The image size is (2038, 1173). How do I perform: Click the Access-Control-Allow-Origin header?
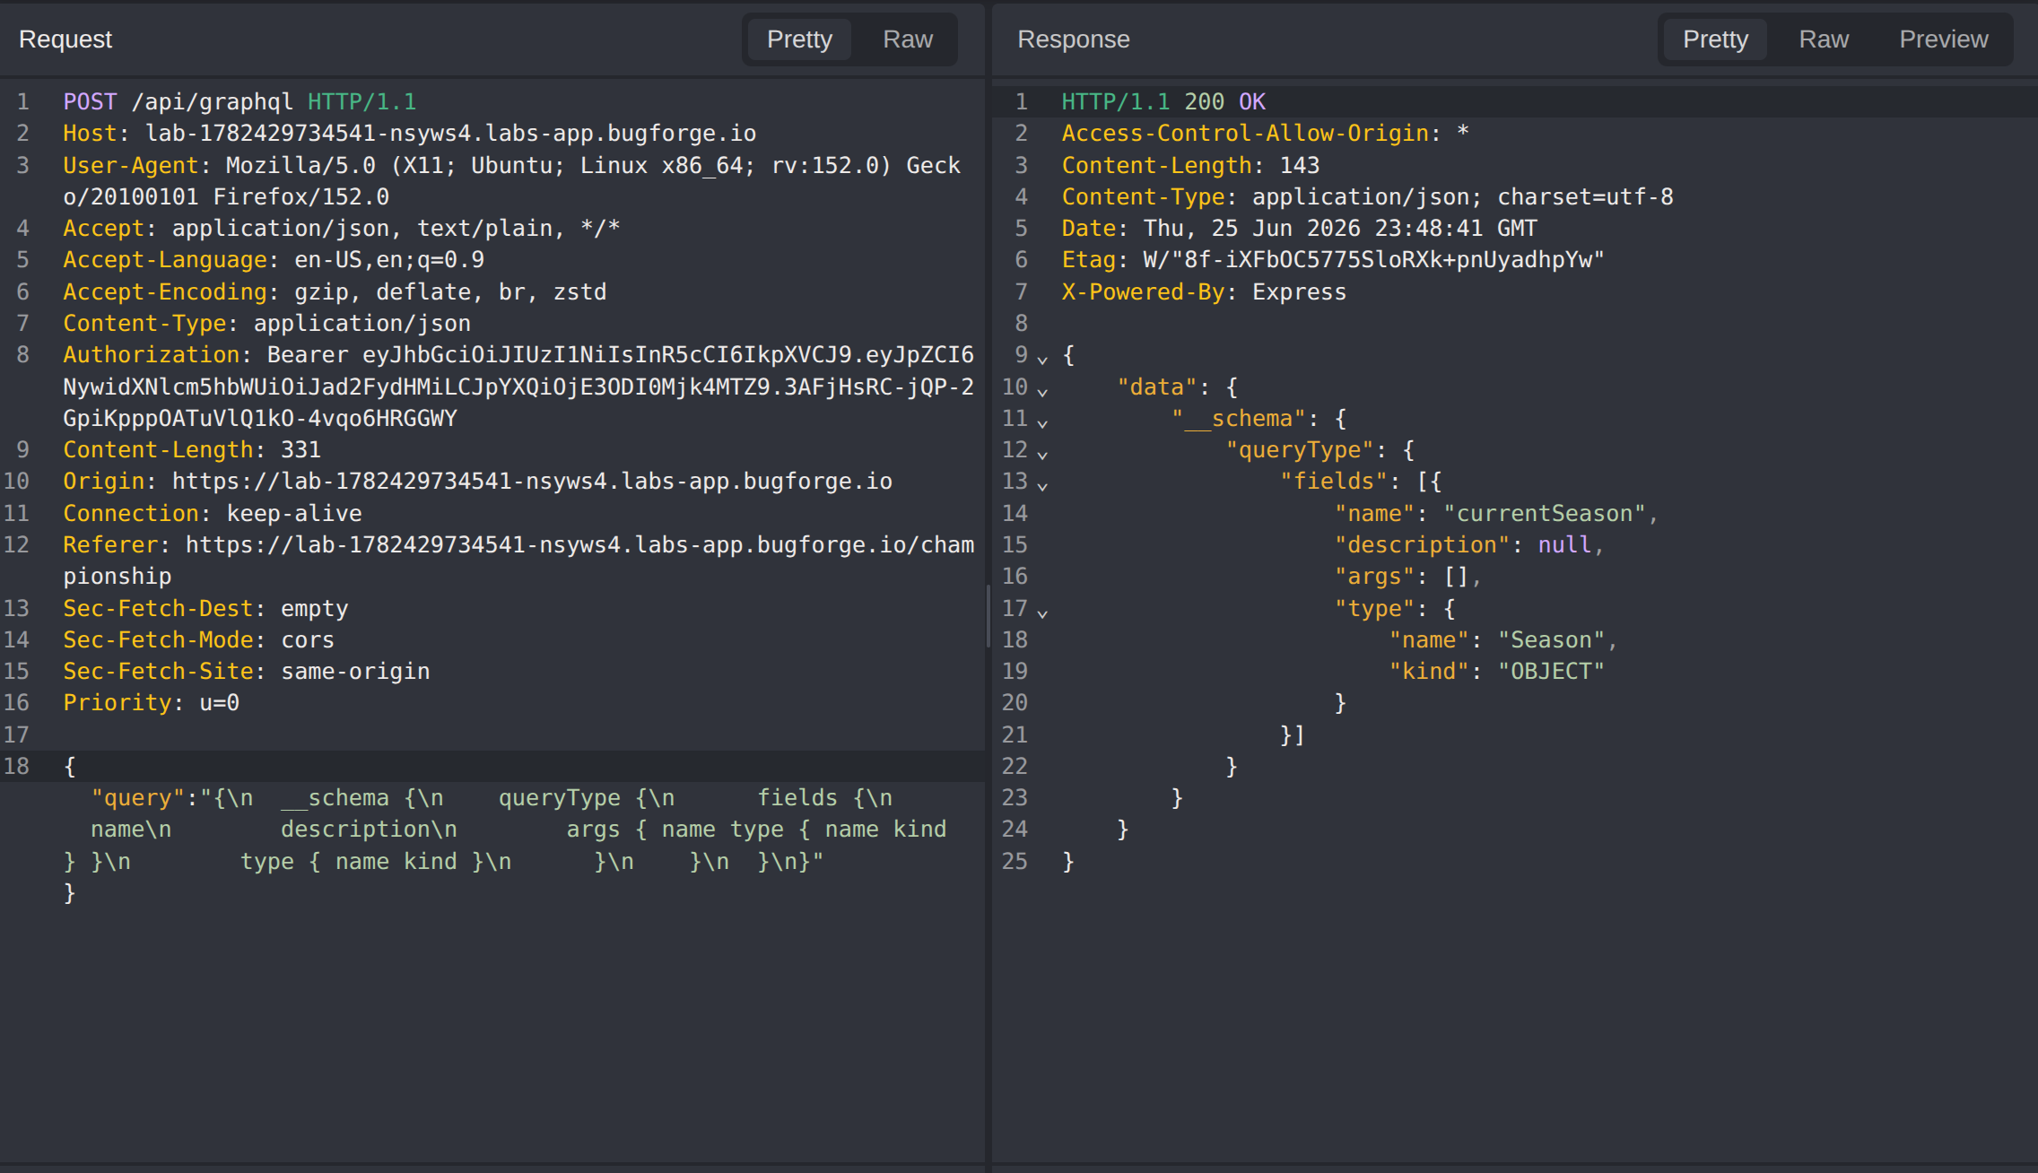point(1265,134)
